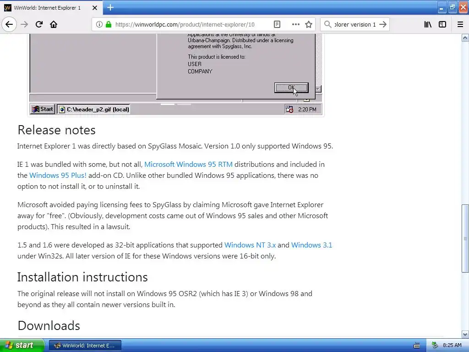Click into the search box field
Viewport: 469px width, 352px height.
[355, 24]
